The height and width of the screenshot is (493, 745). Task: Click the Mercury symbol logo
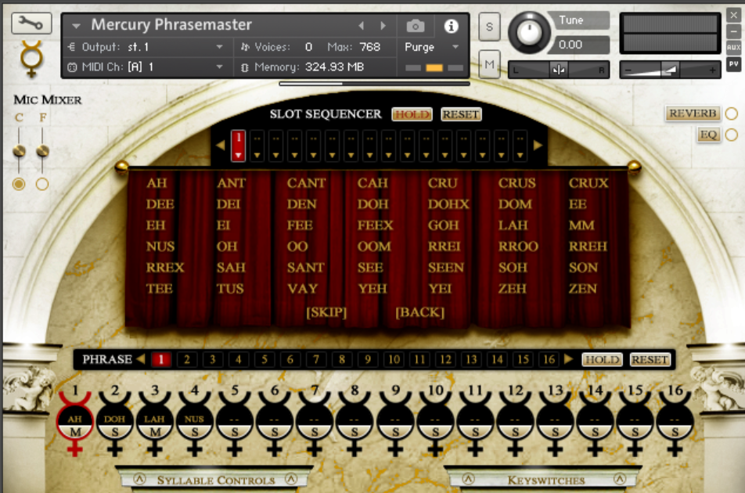[x=31, y=59]
